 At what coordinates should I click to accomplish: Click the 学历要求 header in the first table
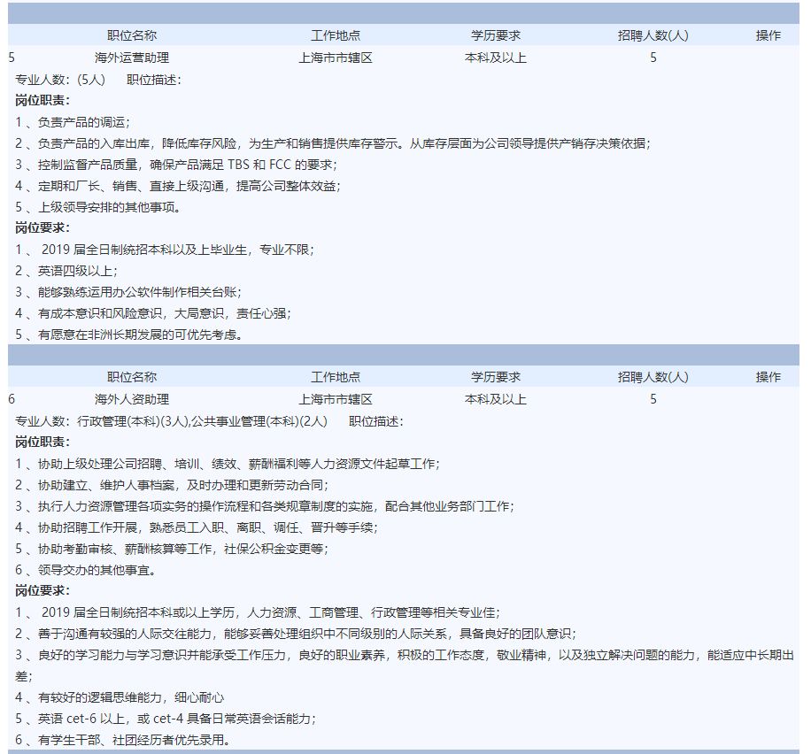(494, 35)
